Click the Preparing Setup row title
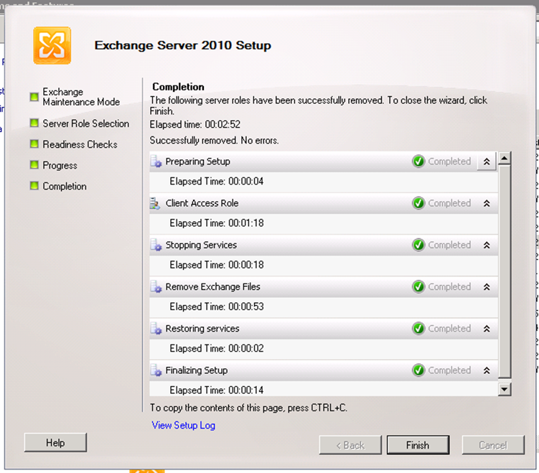 [197, 161]
